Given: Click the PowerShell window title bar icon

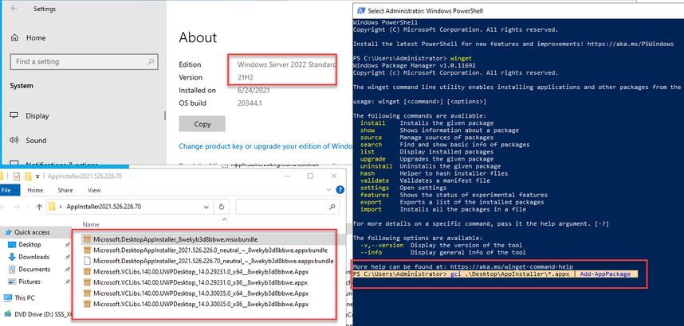Looking at the screenshot, I should 361,10.
